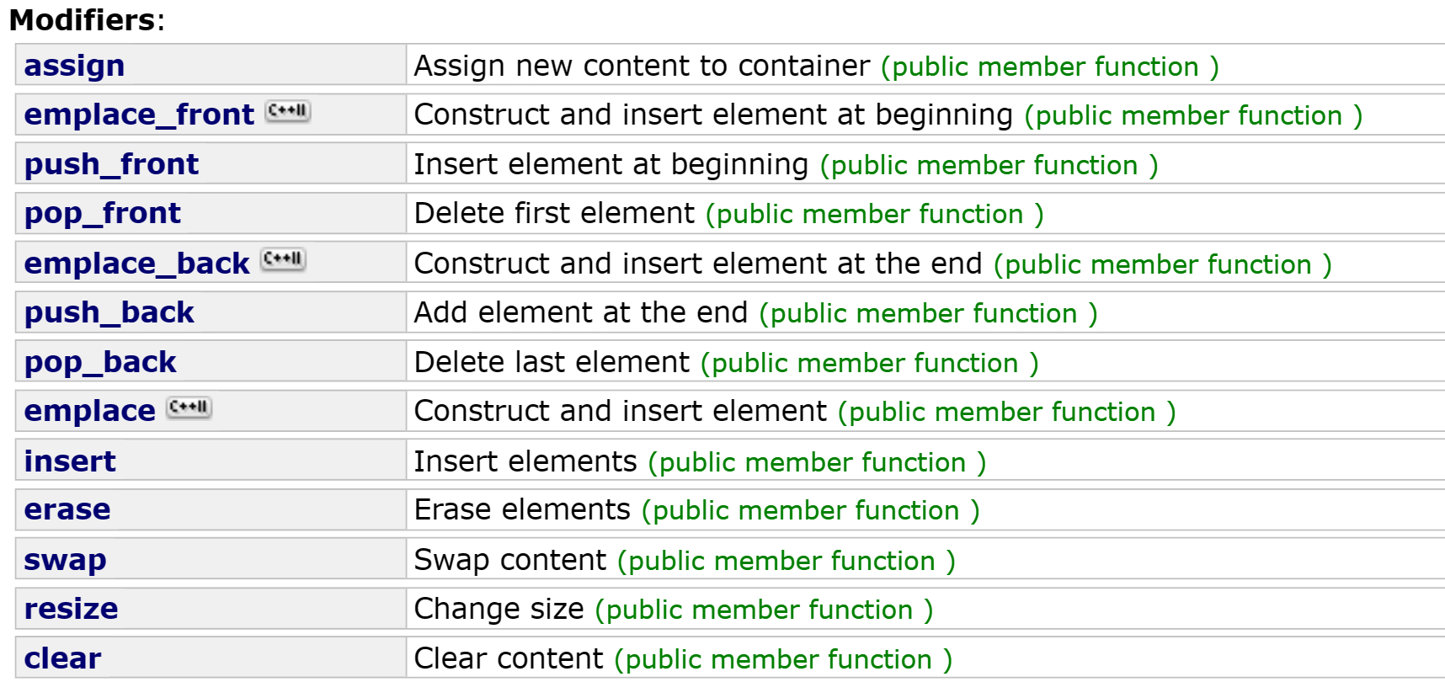Open the assign member function link
This screenshot has width=1445, height=682.
point(74,66)
